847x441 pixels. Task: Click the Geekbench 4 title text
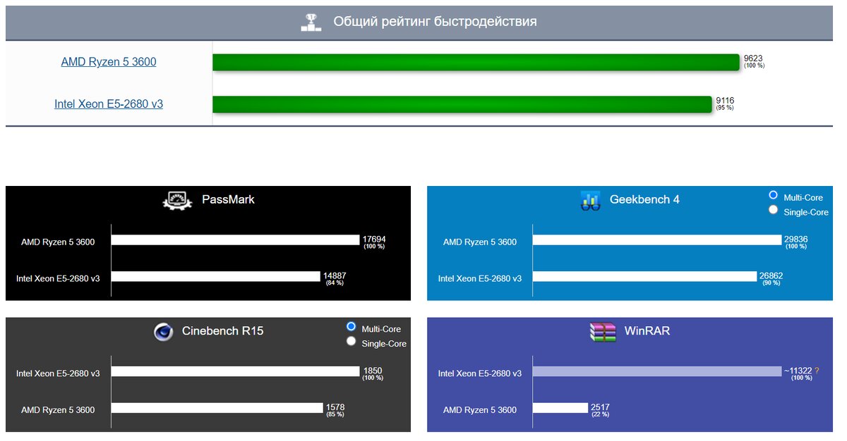pyautogui.click(x=644, y=199)
